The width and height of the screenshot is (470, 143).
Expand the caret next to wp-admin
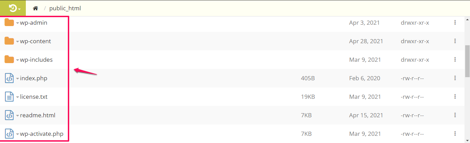pos(18,23)
